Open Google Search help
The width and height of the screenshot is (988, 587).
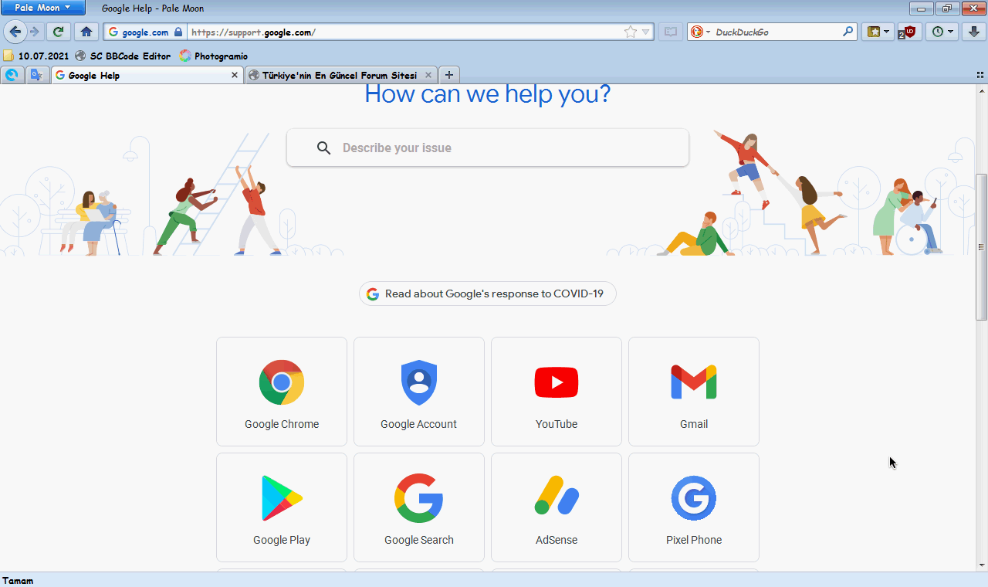[x=419, y=507]
